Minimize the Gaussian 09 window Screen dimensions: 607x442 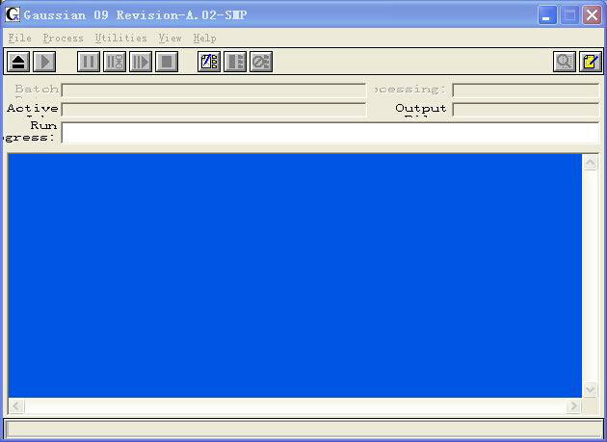(x=547, y=15)
